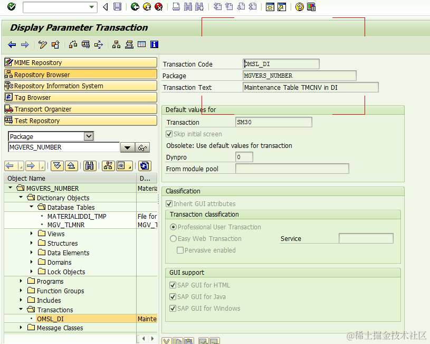
Task: Click the blue Information icon
Action: 154,44
